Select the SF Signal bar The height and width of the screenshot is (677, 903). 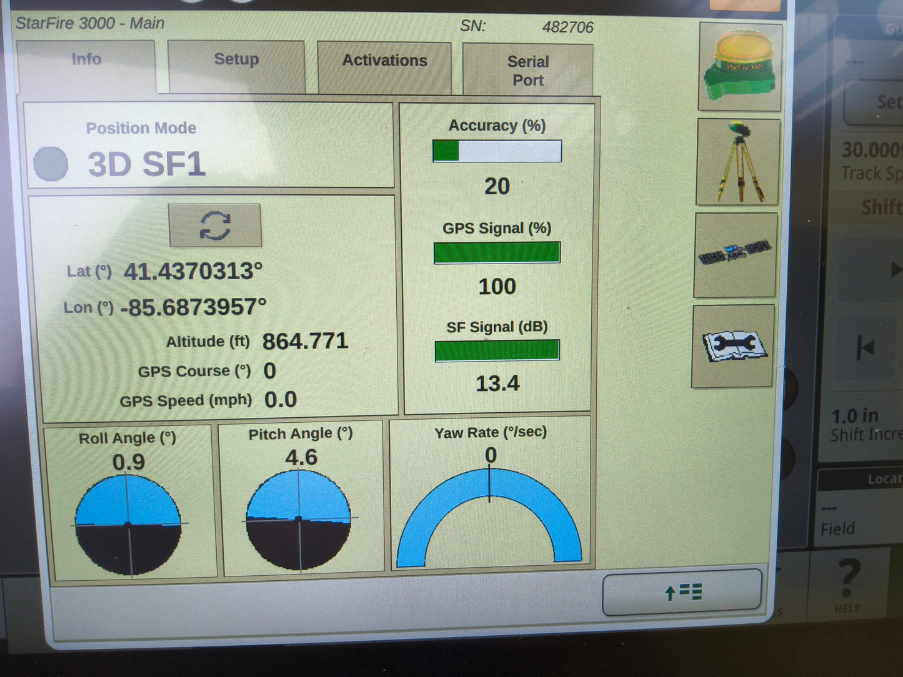click(x=497, y=350)
